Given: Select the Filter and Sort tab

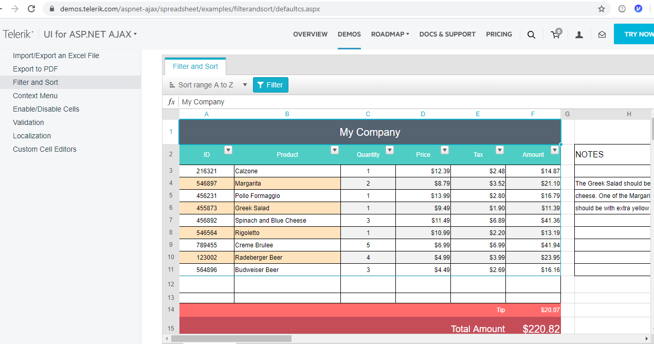Looking at the screenshot, I should (195, 66).
